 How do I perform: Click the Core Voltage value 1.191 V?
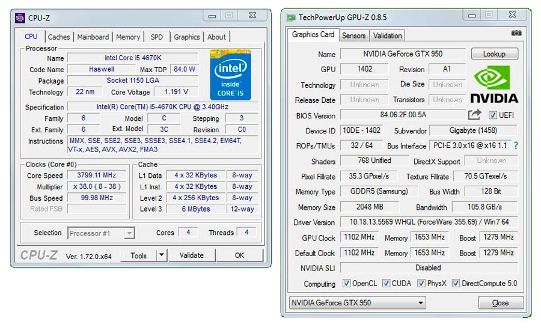click(x=176, y=92)
